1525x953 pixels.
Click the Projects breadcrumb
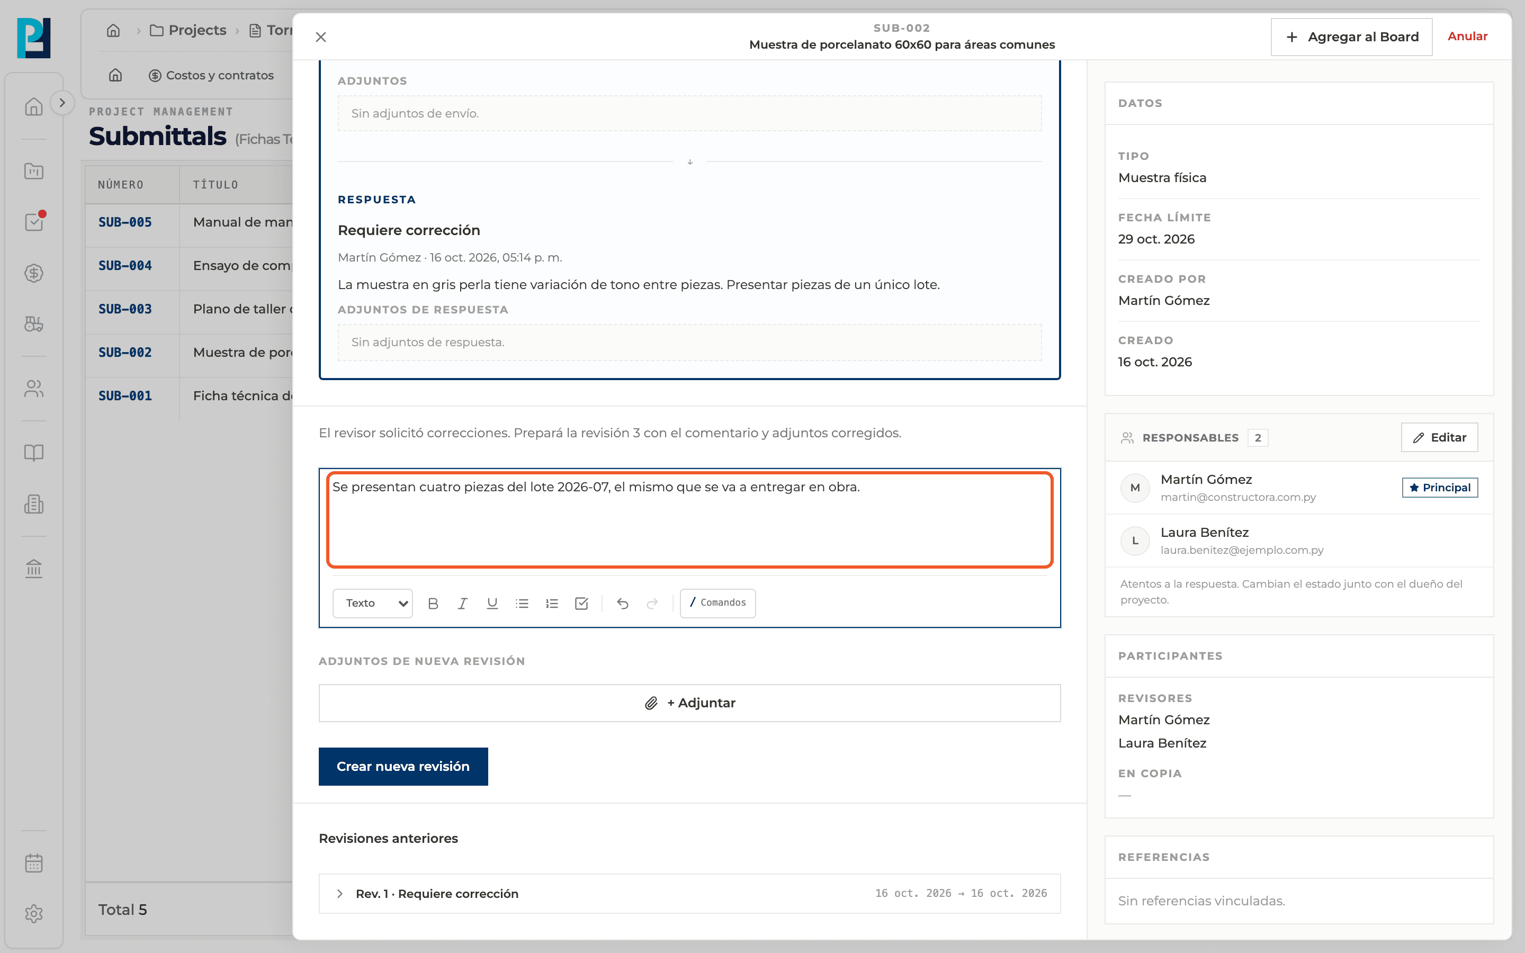(x=188, y=30)
